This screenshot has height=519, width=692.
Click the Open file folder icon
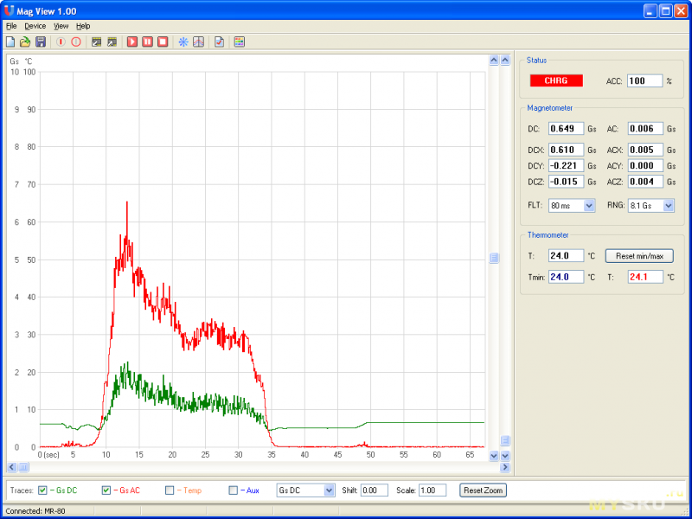point(25,42)
